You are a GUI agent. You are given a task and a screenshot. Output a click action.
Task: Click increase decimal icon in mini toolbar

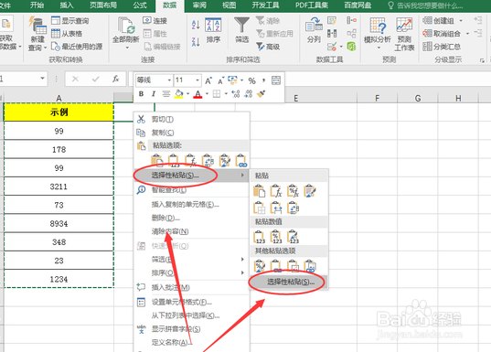pos(236,93)
